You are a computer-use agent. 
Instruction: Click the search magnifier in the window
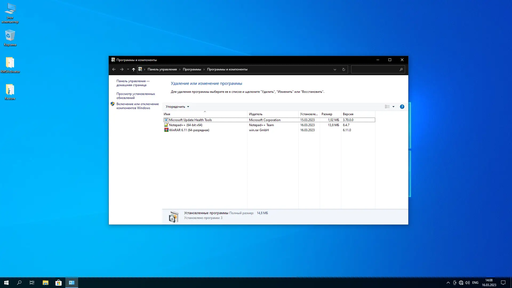(401, 69)
